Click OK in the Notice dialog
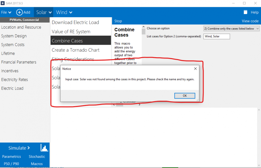Viewport: 261px width, 168px height. (x=185, y=96)
